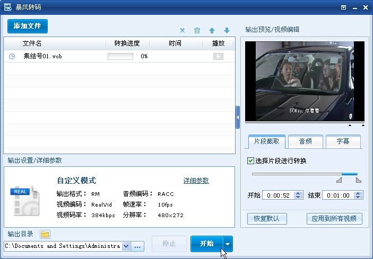
Task: Click the 10fps frame rate value
Action: (x=166, y=204)
